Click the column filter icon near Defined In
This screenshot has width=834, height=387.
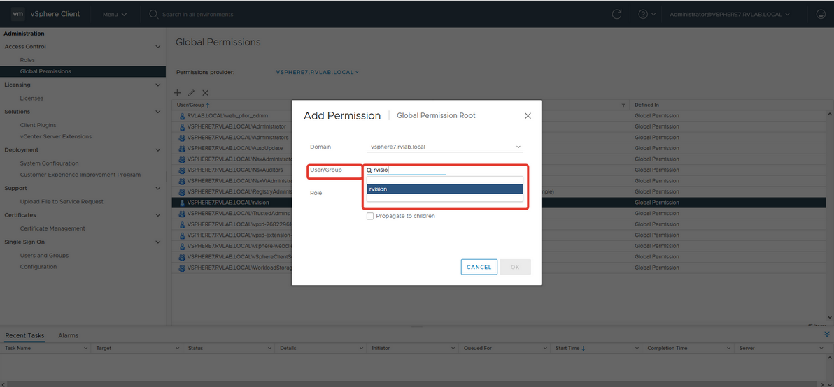coord(623,105)
